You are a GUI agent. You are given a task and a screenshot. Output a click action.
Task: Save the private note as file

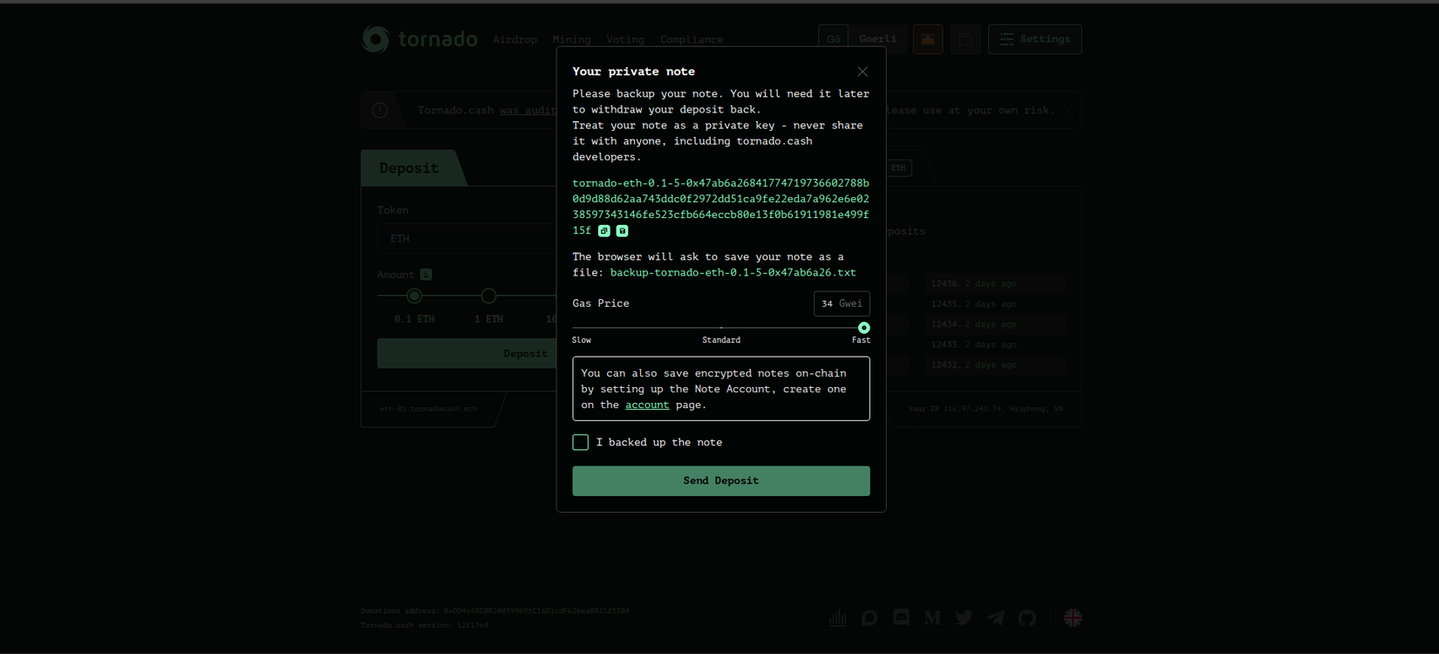[x=622, y=231]
